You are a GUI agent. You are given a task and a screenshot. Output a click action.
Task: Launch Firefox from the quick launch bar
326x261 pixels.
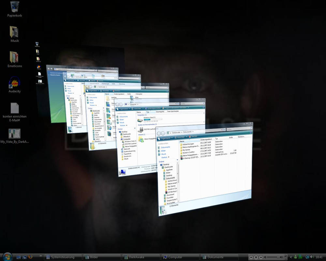pos(30,257)
